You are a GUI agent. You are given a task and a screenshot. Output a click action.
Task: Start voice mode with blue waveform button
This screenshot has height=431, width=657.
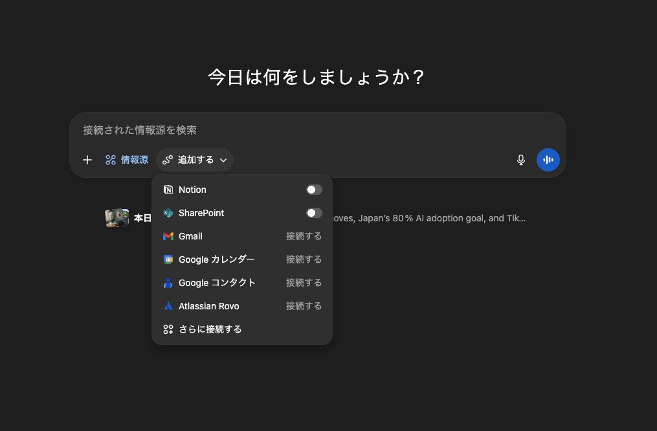click(548, 160)
